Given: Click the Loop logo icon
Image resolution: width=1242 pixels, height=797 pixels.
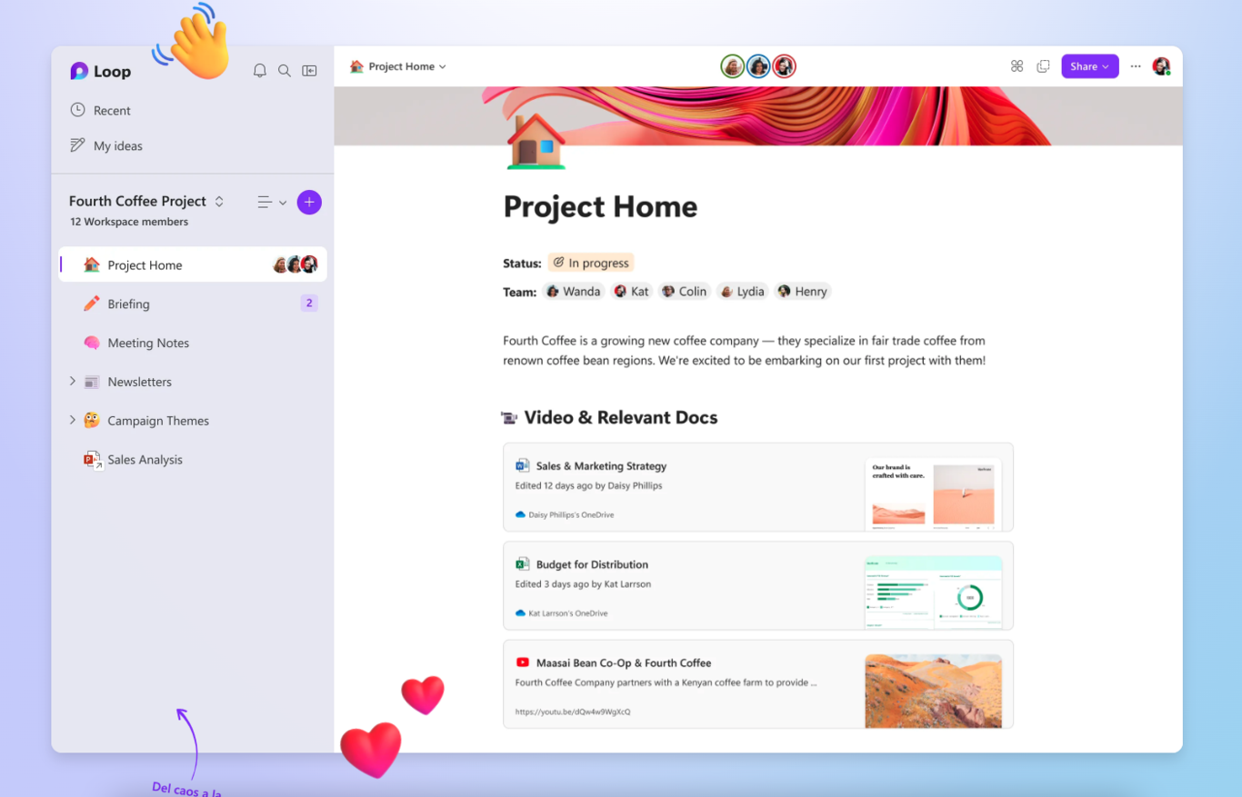Looking at the screenshot, I should click(81, 71).
